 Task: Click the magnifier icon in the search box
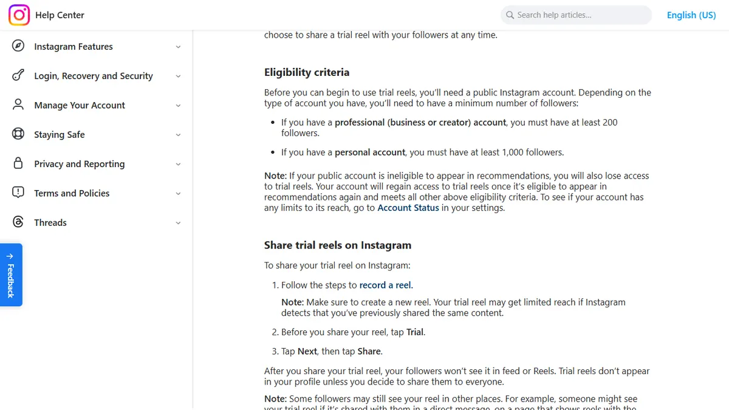[510, 15]
